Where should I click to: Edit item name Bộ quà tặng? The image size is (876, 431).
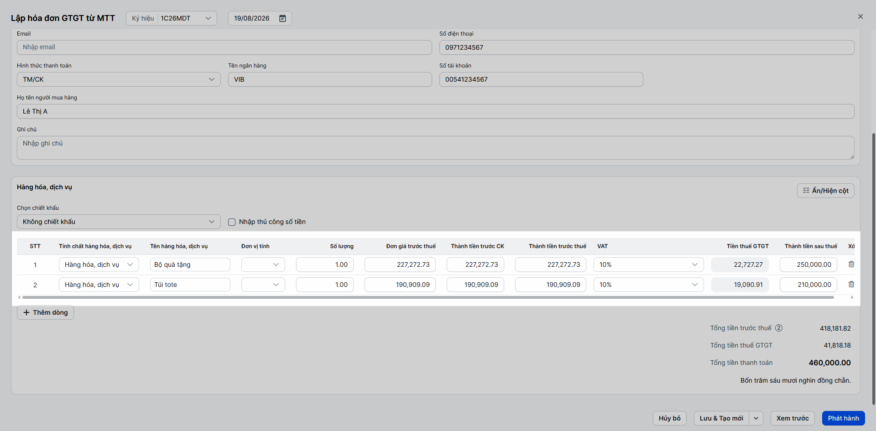pos(190,265)
